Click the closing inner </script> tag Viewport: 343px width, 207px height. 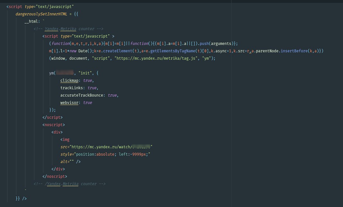coord(52,117)
